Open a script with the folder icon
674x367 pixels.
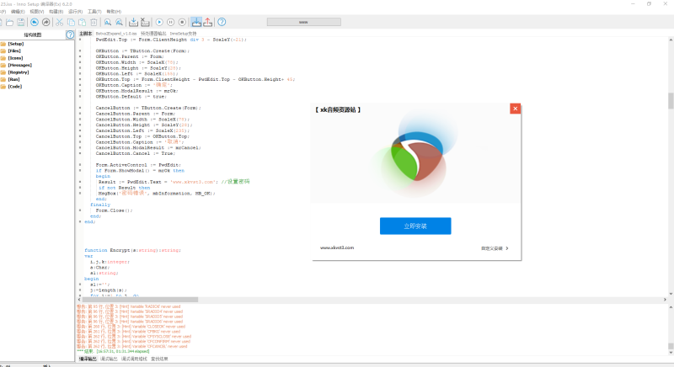click(10, 23)
